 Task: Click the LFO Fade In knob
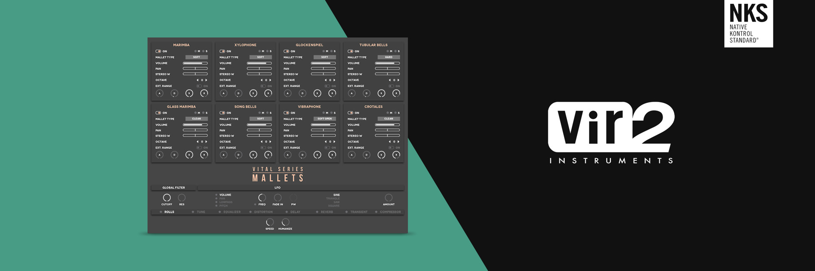pos(278,198)
